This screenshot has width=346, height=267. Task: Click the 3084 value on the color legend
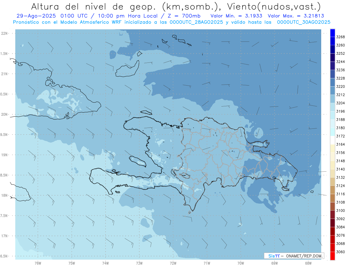point(341,227)
